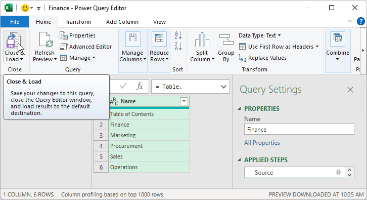Select the Finance cell in row 2
This screenshot has width=367, height=200.
[149, 125]
